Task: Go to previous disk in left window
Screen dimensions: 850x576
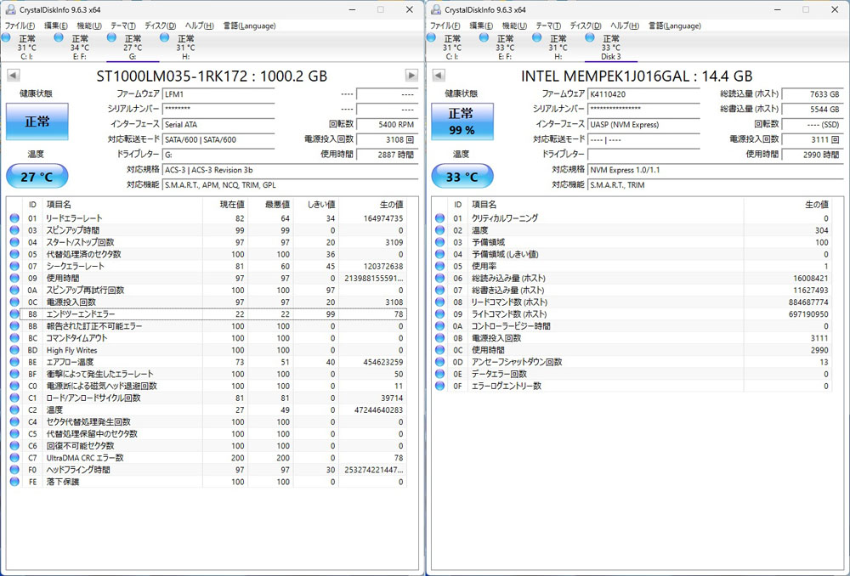Action: [x=14, y=76]
